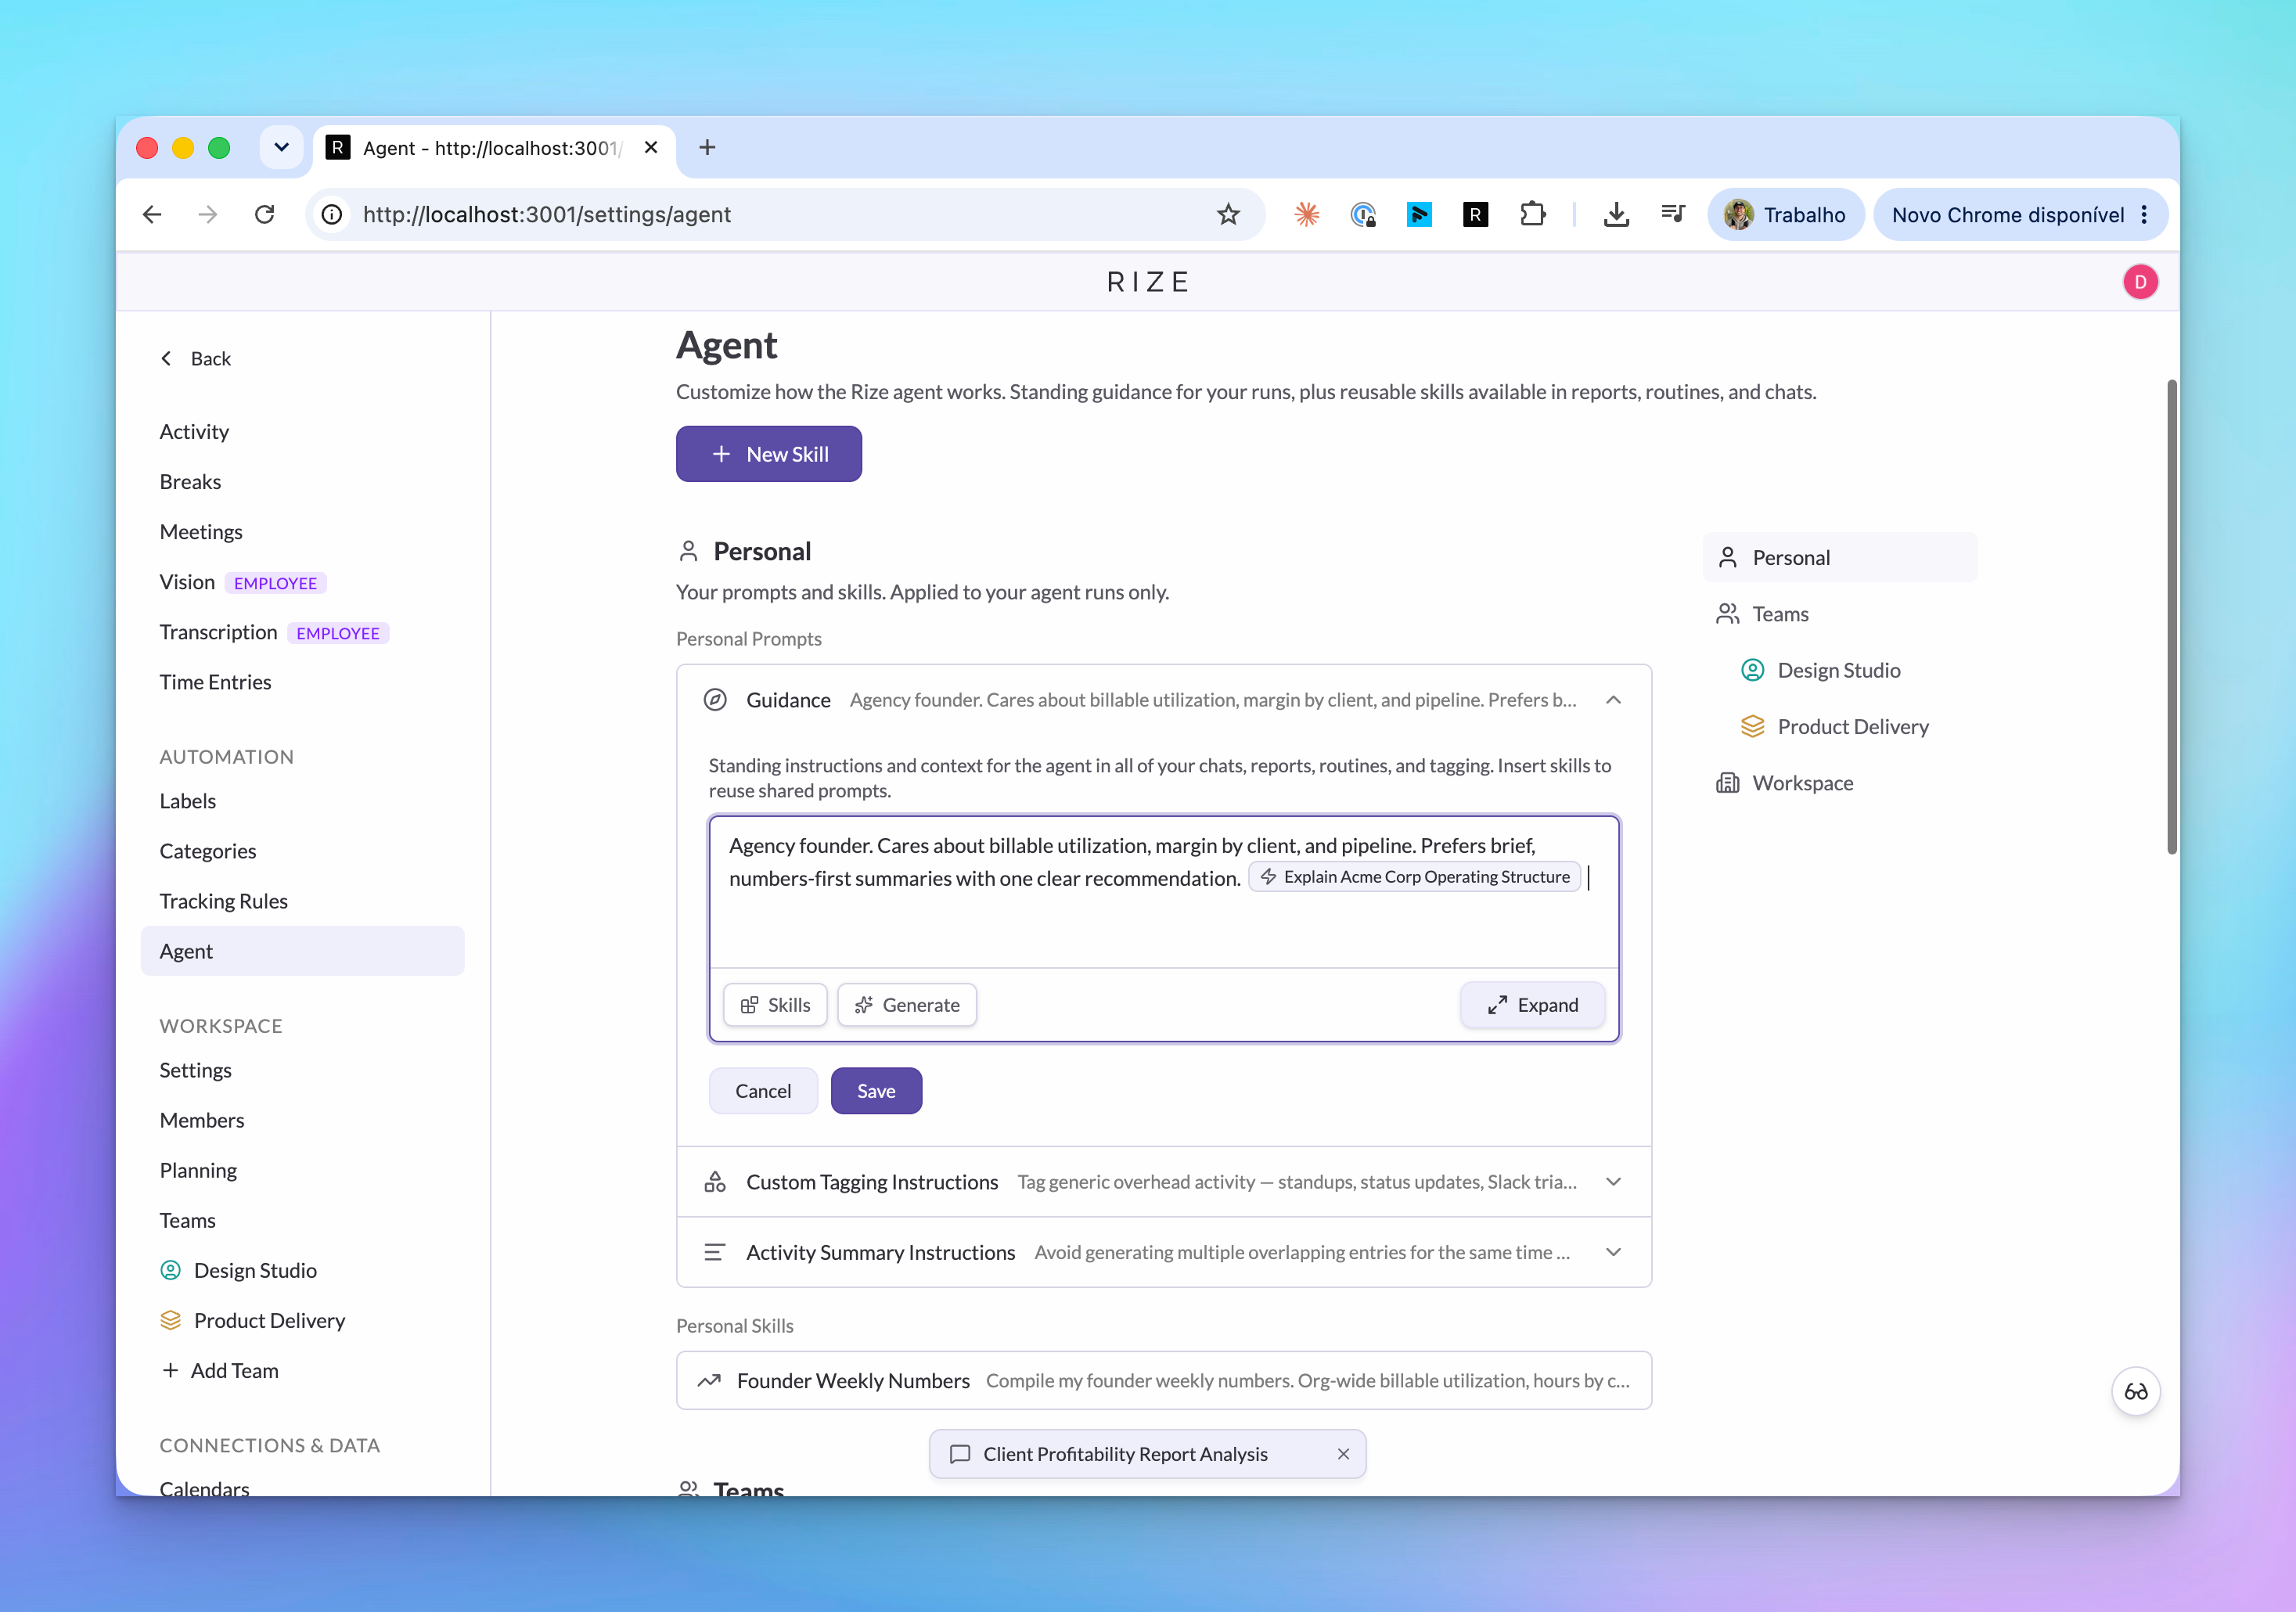Viewport: 2296px width, 1612px height.
Task: Click the Founder Weekly Numbers trend icon
Action: (709, 1380)
